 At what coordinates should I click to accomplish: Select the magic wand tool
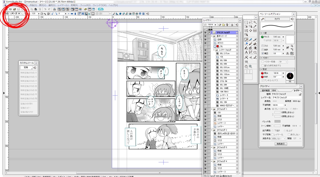coord(255,22)
